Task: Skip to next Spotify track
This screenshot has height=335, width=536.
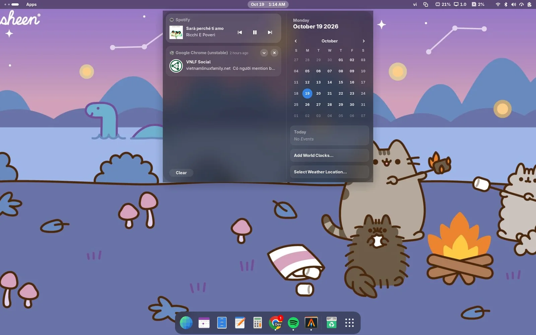Action: coord(270,32)
